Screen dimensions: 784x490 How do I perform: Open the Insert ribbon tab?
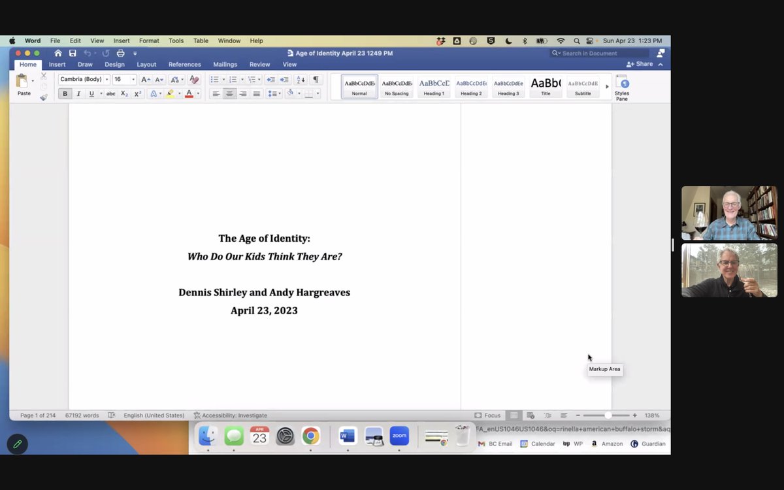click(57, 65)
